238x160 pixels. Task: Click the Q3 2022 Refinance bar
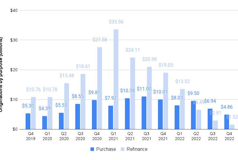click(215, 125)
